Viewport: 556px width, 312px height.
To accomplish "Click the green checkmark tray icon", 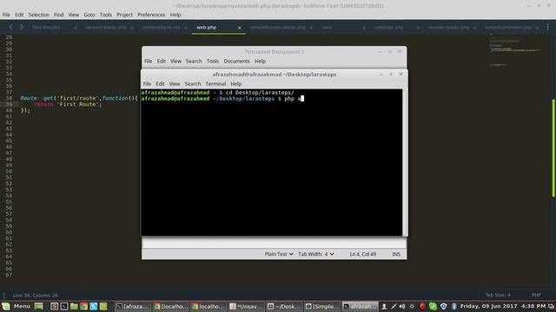I will 433,306.
